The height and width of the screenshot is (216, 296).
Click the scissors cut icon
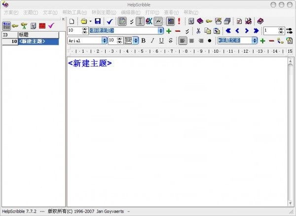point(198,31)
